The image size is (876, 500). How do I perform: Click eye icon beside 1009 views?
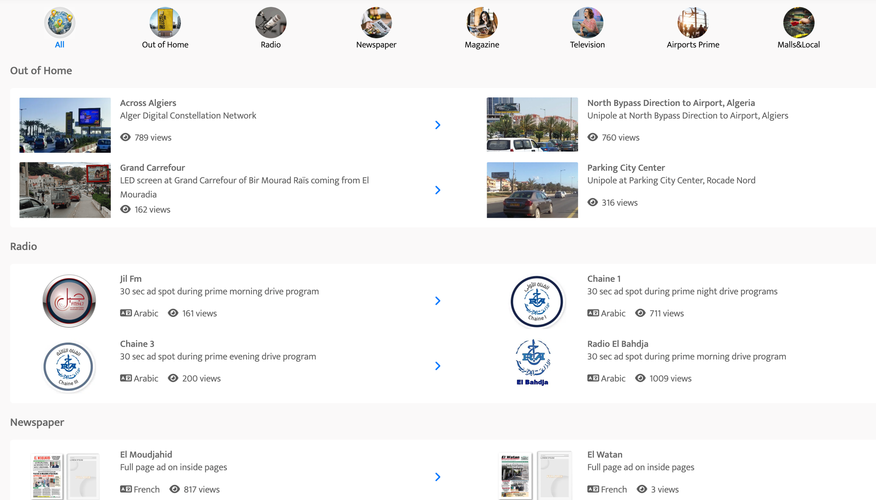(x=640, y=378)
